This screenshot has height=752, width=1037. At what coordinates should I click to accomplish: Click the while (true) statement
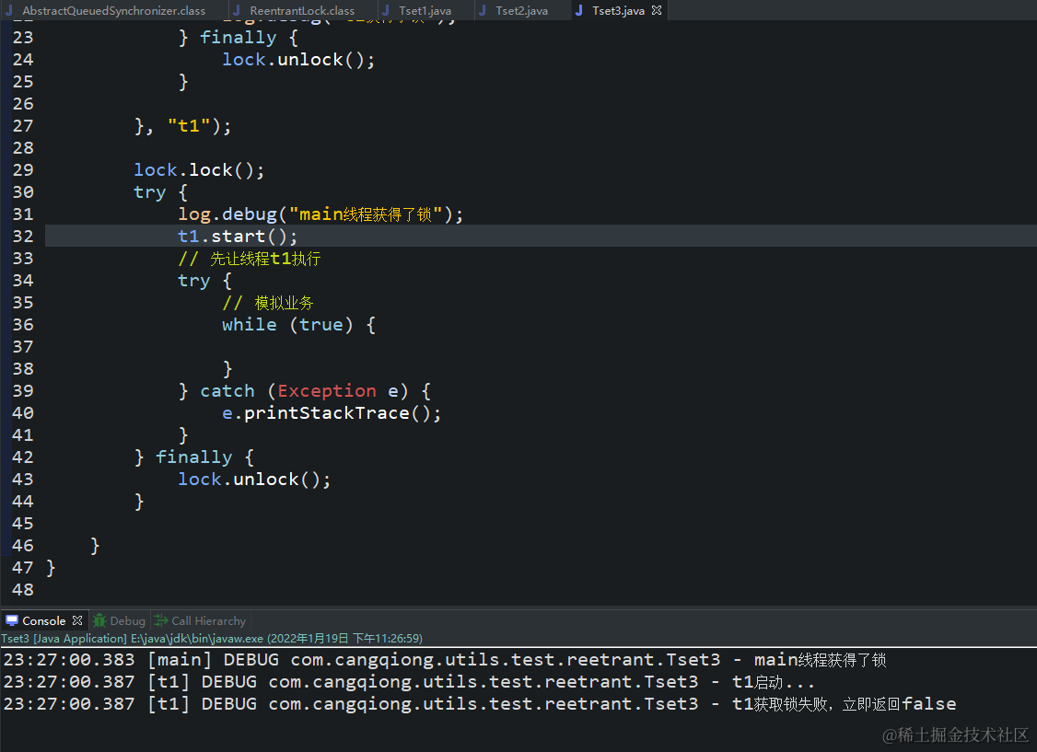299,325
